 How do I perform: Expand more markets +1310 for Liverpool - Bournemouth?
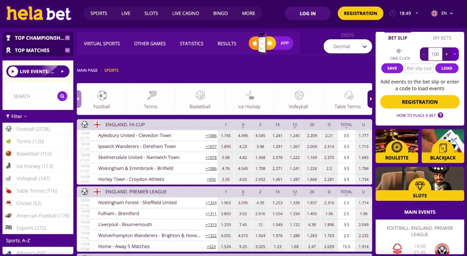coord(211,225)
